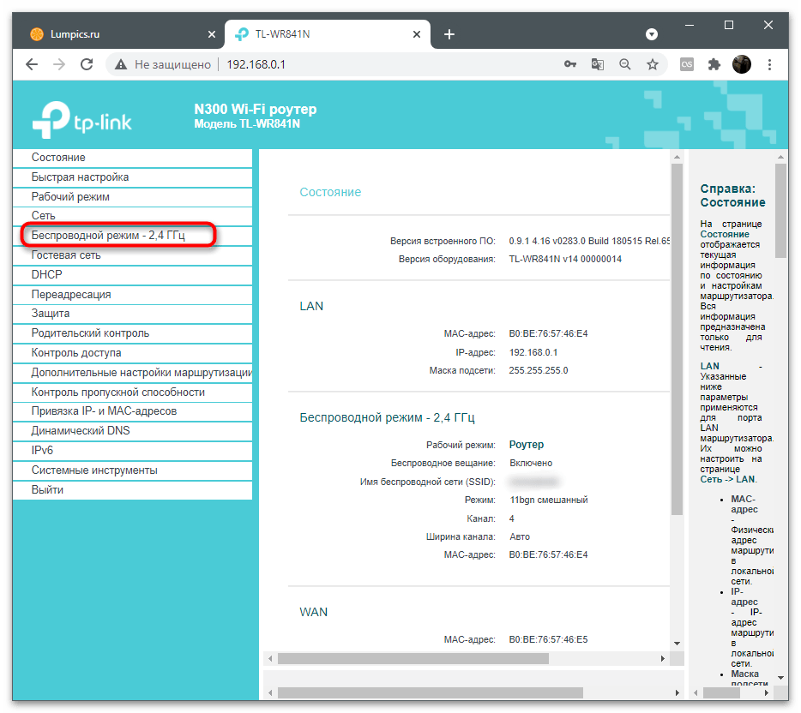Click the main panel scroll-up arrow

coord(677,157)
